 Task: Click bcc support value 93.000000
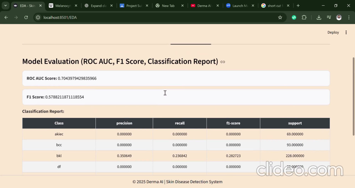tap(295, 145)
